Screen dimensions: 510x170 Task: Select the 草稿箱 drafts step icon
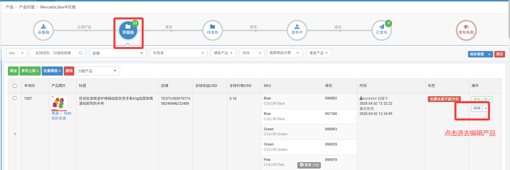point(128,30)
